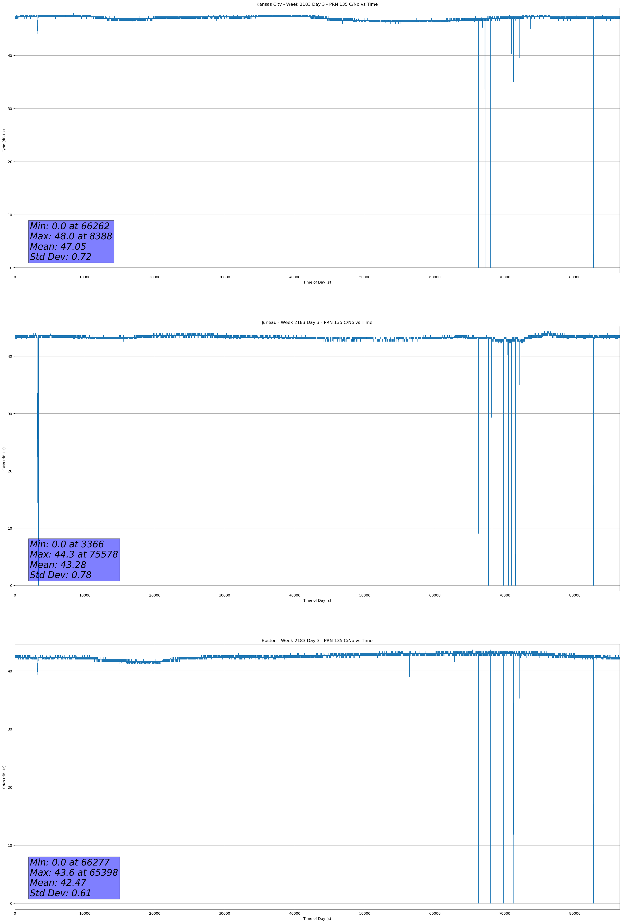Click the Kansas City plot's blue statistics box
The height and width of the screenshot is (923, 623).
71,241
